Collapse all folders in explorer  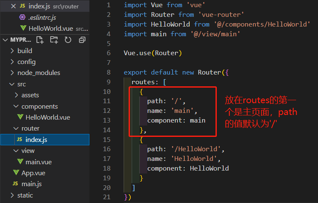coord(82,40)
